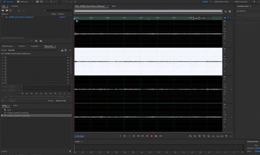The height and width of the screenshot is (155, 260).
Task: Click the Import File icon
Action: pyautogui.click(x=7, y=10)
